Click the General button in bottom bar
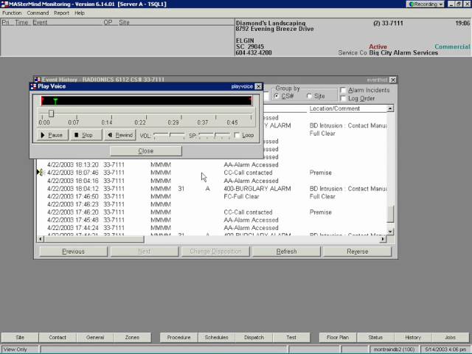472x354 pixels. coord(95,338)
